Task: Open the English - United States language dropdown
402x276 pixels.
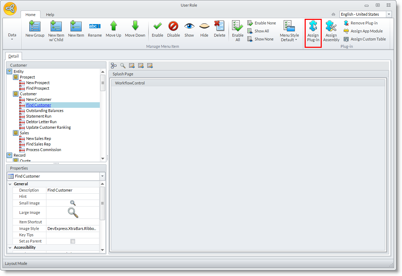Action: click(x=388, y=14)
